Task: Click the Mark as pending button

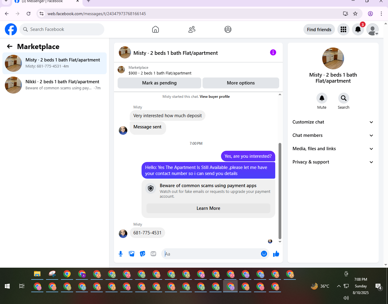Action: pos(159,83)
